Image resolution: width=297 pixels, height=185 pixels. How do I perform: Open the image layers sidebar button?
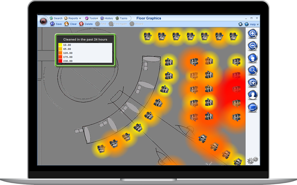coord(253,83)
